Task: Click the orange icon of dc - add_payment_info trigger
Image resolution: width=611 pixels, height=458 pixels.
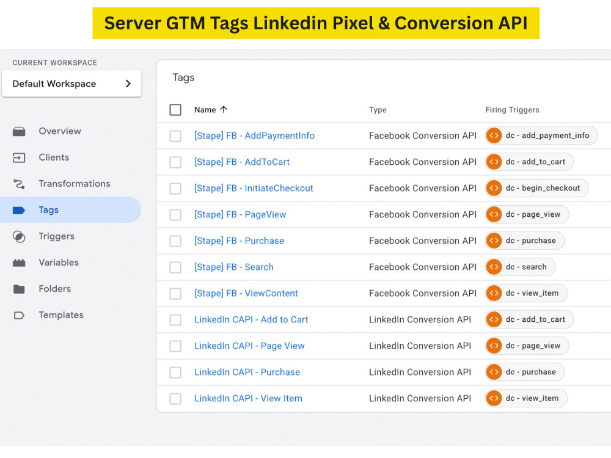Action: (494, 136)
